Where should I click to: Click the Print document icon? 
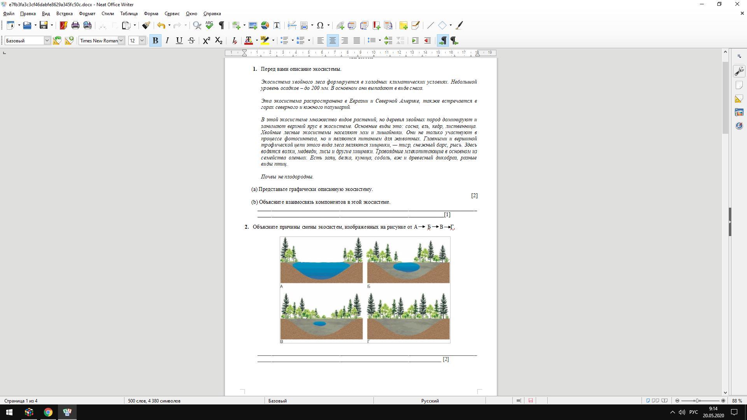pos(75,26)
